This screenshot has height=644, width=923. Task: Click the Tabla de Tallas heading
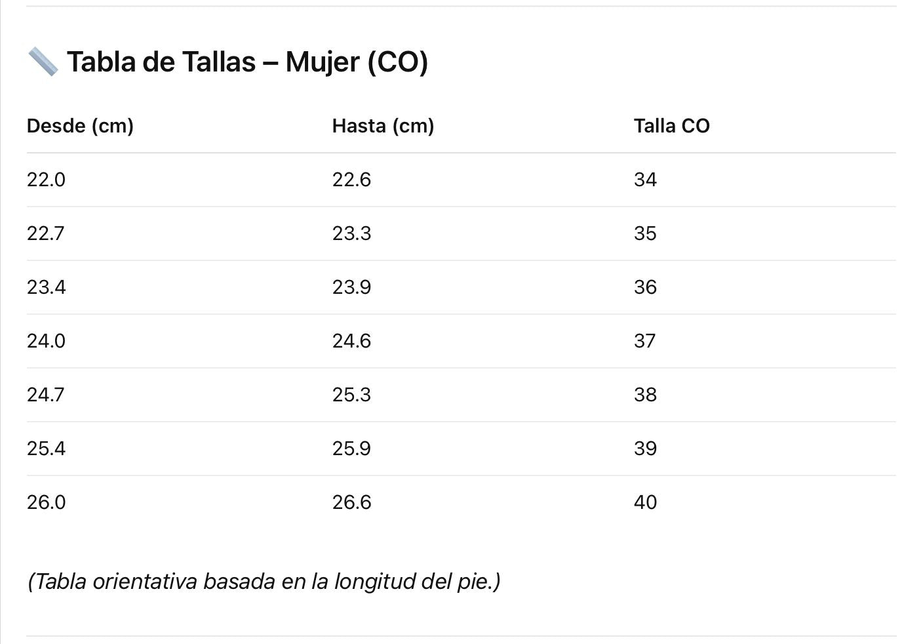click(247, 62)
